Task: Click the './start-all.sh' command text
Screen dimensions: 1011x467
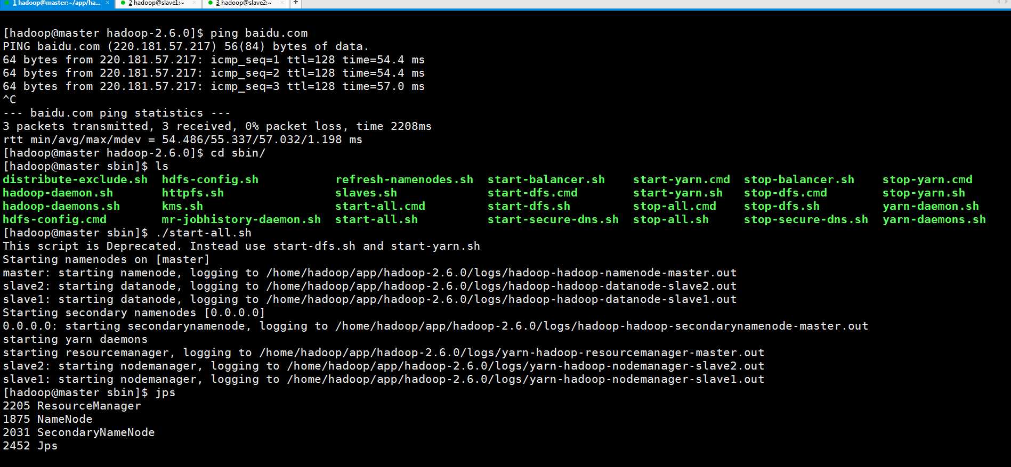Action: coord(203,233)
